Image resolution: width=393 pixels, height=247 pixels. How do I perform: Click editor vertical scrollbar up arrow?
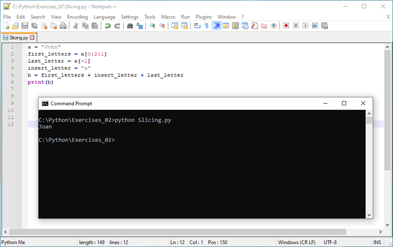(x=387, y=47)
